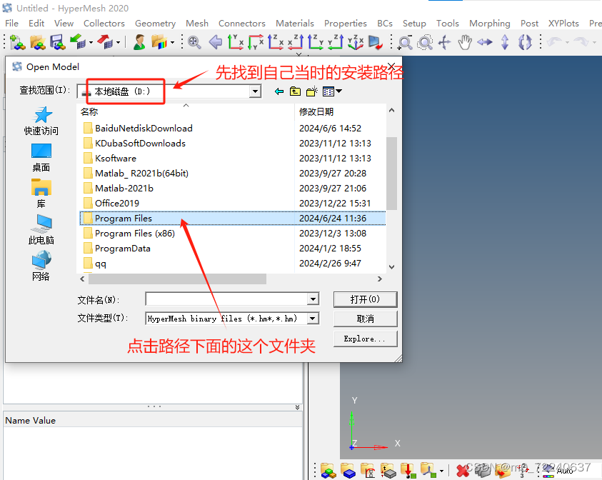The image size is (602, 480).
Task: Click the Up One Level folder icon
Action: tap(295, 91)
